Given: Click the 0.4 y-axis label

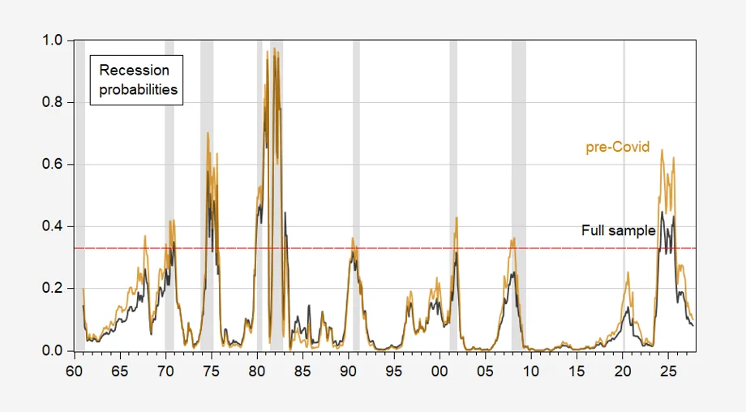Looking at the screenshot, I should pyautogui.click(x=53, y=226).
